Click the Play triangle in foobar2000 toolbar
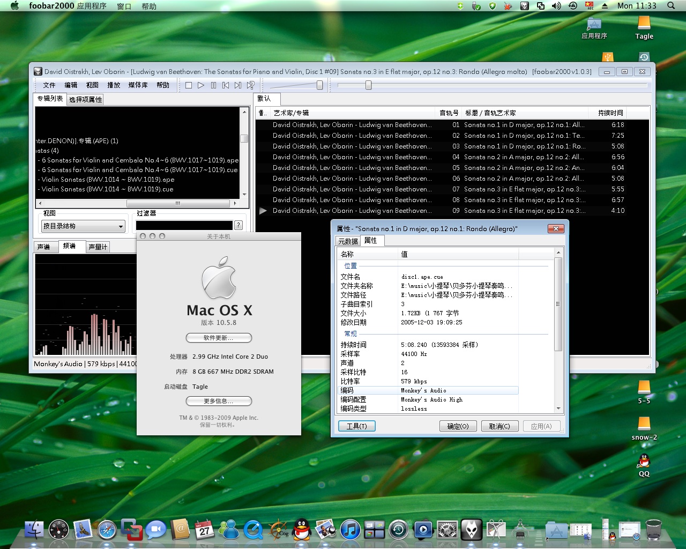Viewport: 686px width, 549px height. [x=201, y=85]
